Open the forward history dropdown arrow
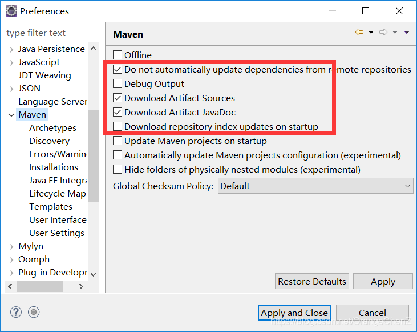417x332 pixels. [x=395, y=32]
